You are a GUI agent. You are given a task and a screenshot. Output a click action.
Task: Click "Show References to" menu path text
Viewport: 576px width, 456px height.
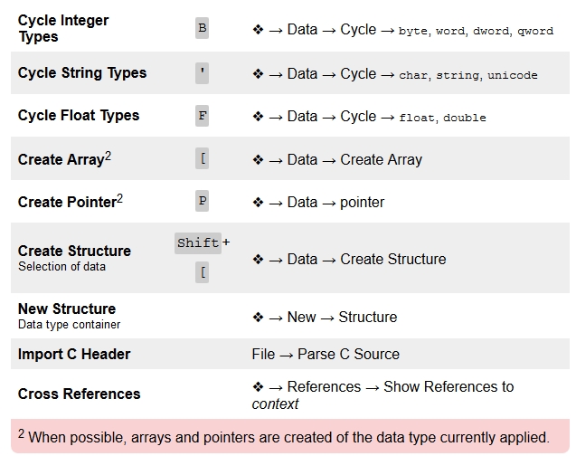click(x=449, y=387)
